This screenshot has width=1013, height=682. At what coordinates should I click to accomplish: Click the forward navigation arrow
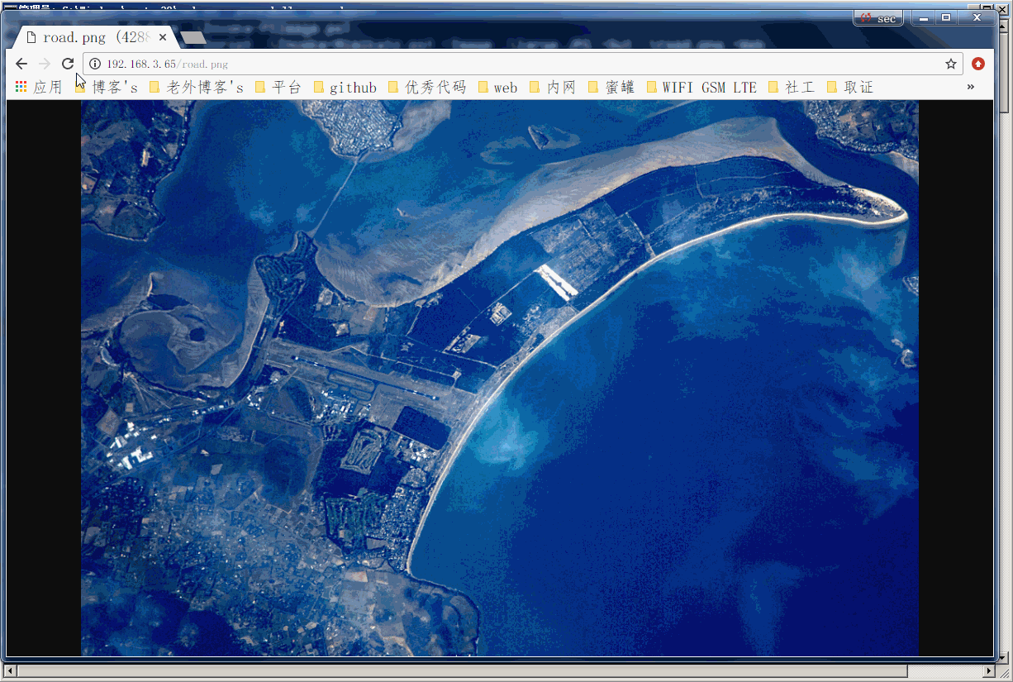pyautogui.click(x=45, y=64)
